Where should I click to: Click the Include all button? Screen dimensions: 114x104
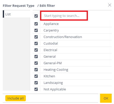coord(15,98)
